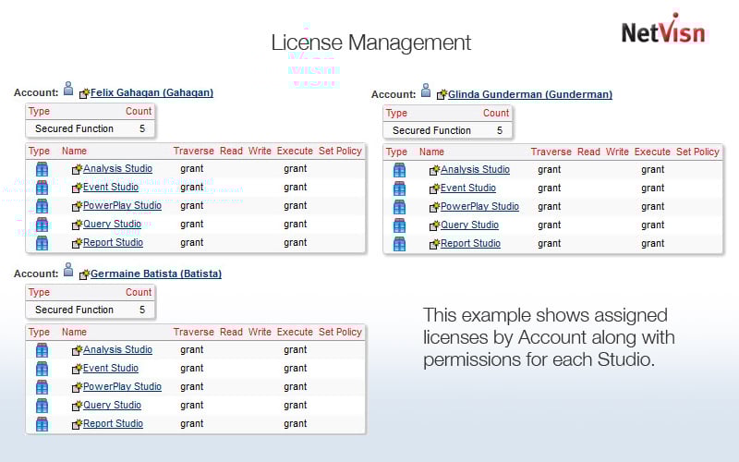Screen dimensions: 739x462
Task: Open Glinda Gunderman (Gunderman) account link
Action: 529,94
